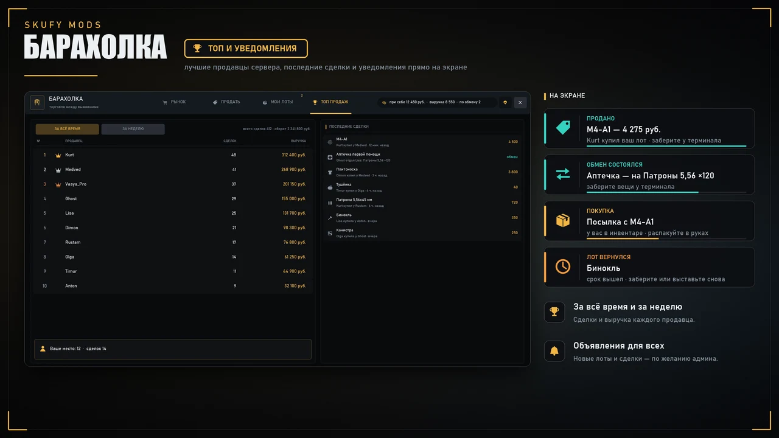Select the Топ продаж tab
The image size is (779, 438).
pos(330,102)
